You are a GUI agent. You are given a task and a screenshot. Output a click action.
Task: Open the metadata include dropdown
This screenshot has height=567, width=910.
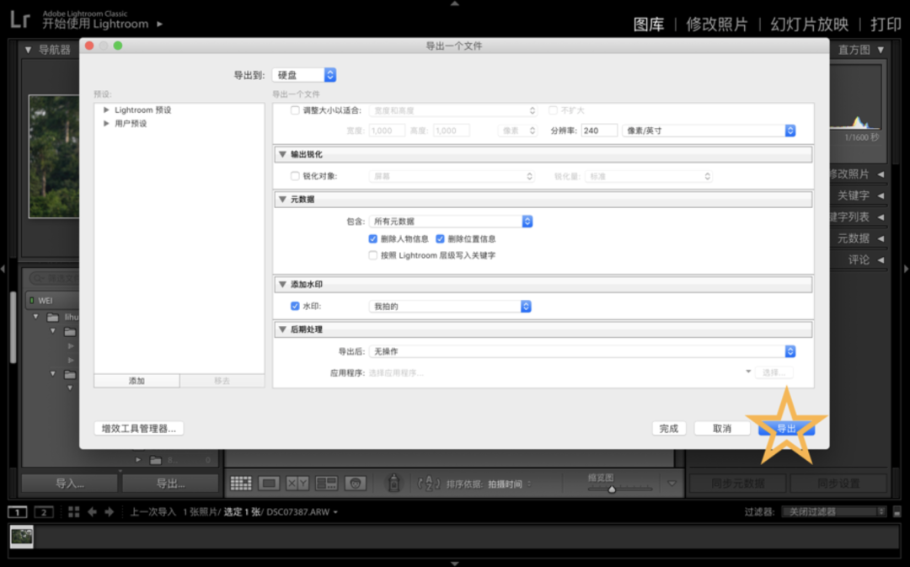click(451, 222)
